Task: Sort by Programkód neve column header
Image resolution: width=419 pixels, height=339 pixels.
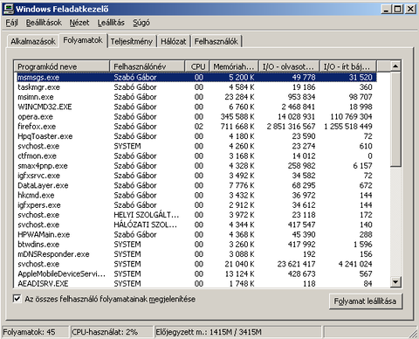Action: click(x=62, y=66)
